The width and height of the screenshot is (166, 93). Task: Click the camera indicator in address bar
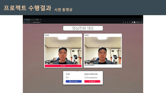coord(123,22)
